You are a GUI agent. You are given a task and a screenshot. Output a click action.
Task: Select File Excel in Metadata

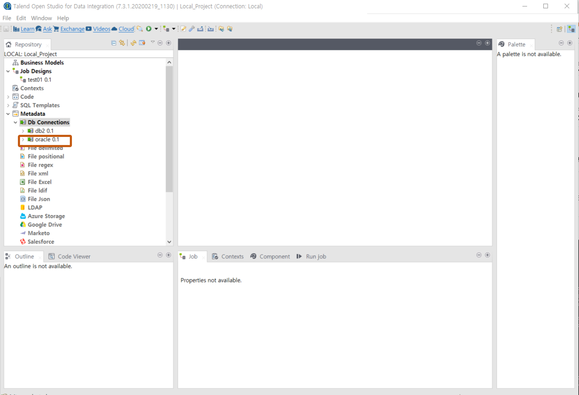(40, 182)
